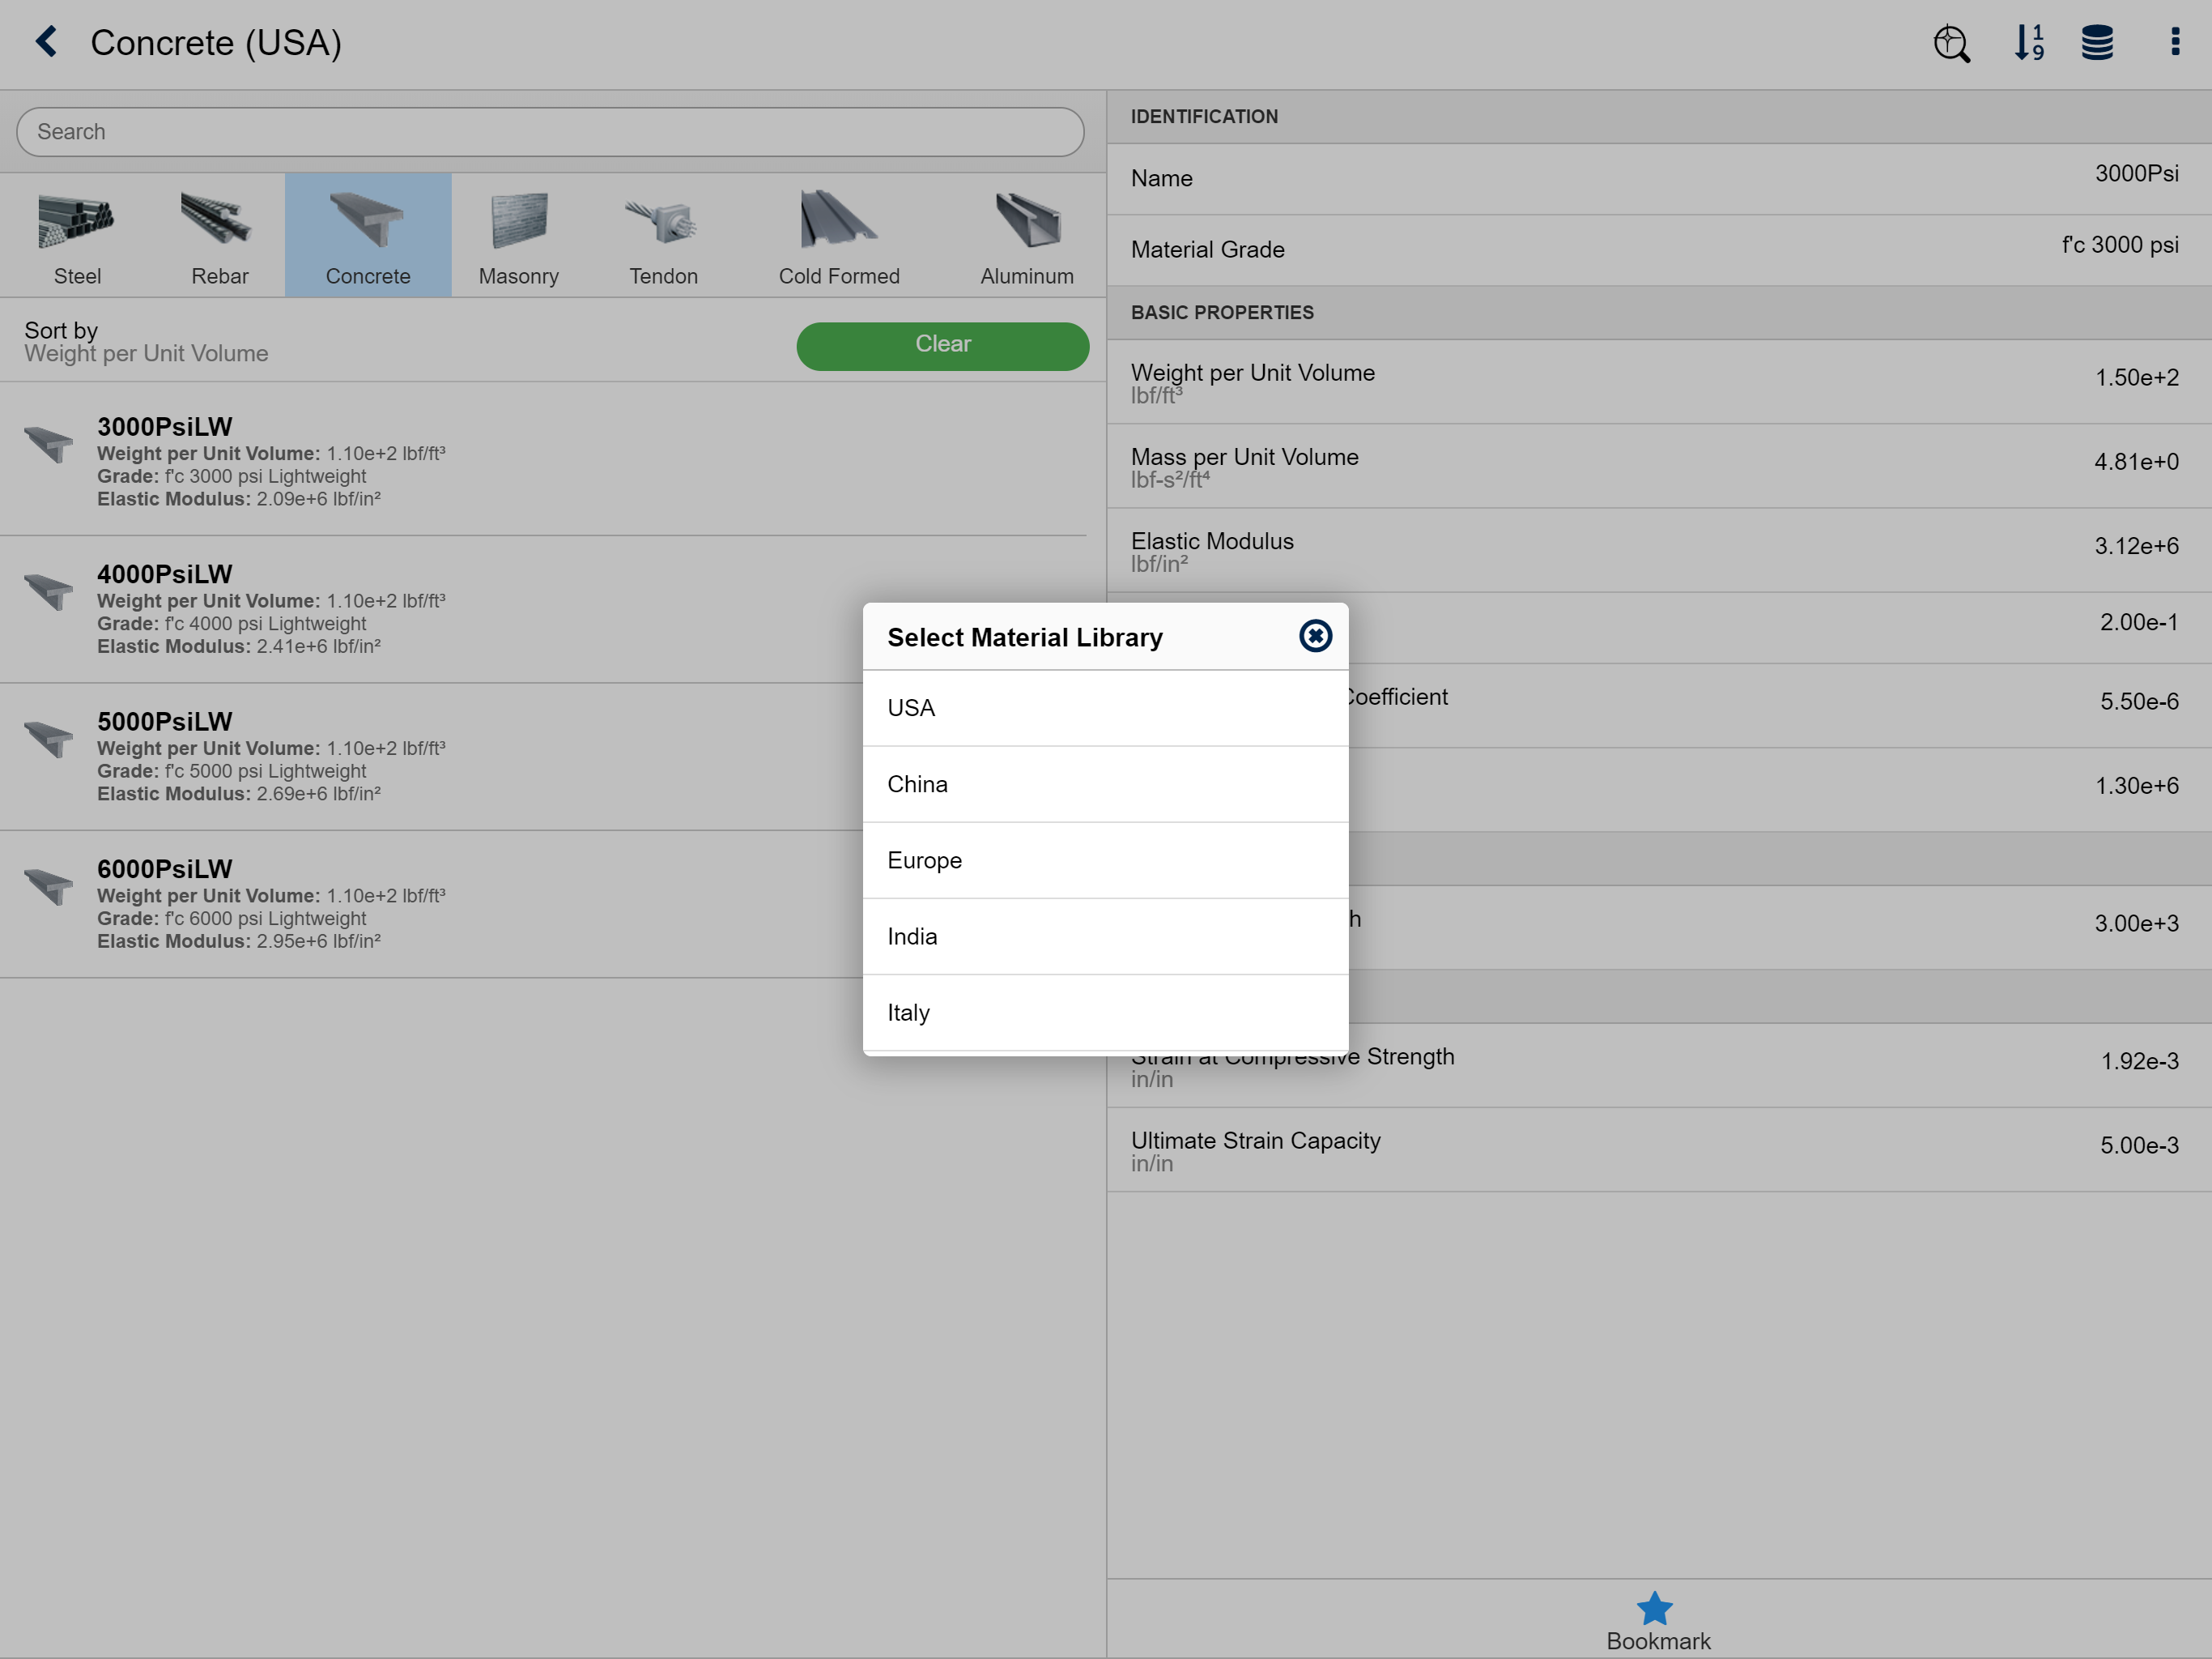
Task: Go back using the header arrow
Action: pyautogui.click(x=46, y=42)
